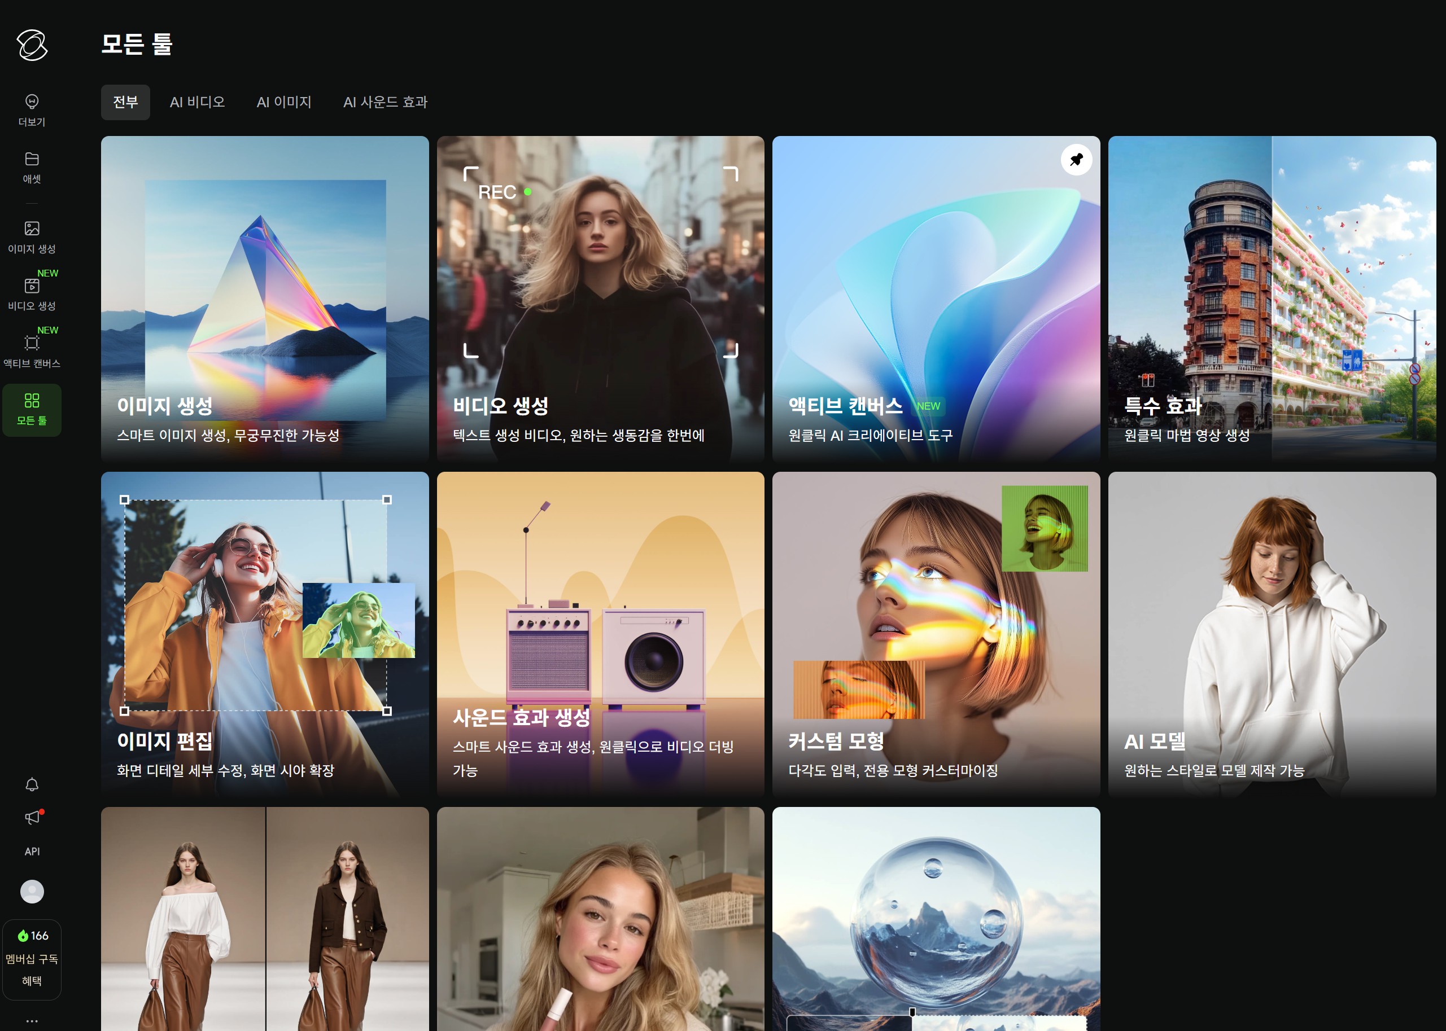Open the user profile avatar
Viewport: 1446px width, 1031px height.
tap(32, 892)
